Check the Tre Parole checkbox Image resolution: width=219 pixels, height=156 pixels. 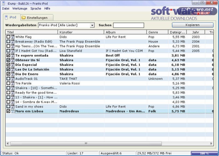click(8, 83)
